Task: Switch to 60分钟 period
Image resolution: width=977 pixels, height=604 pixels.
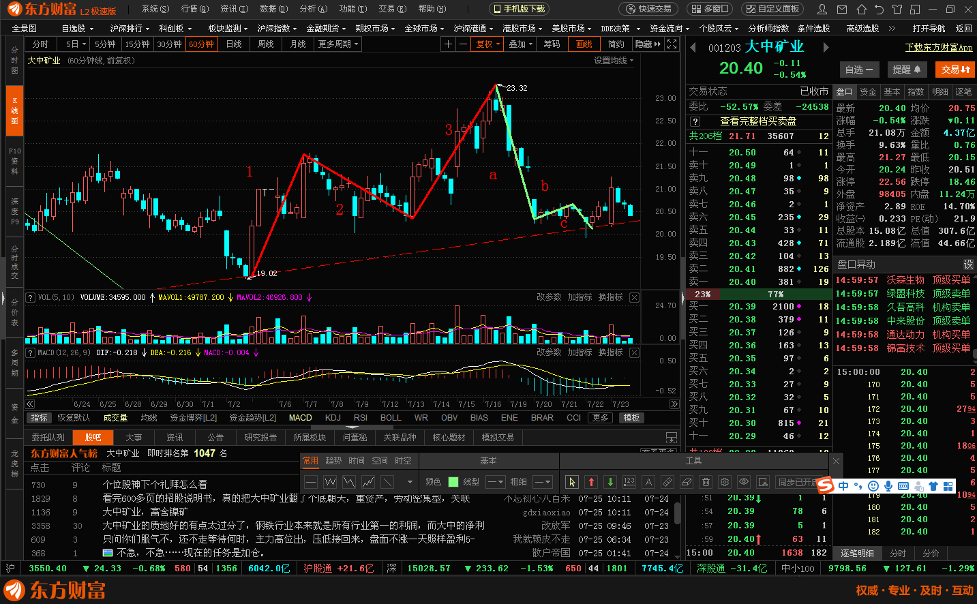Action: [x=201, y=44]
